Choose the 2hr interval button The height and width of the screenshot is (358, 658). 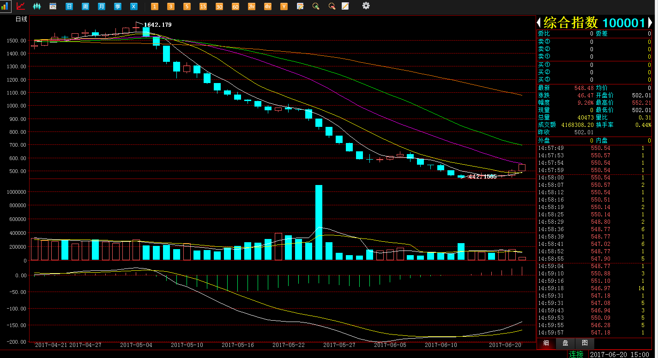[x=252, y=6]
